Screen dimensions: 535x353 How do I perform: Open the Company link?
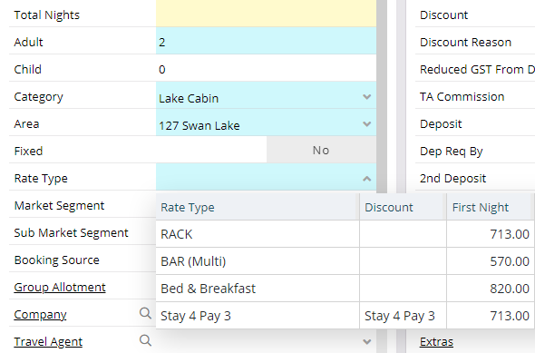tap(40, 314)
